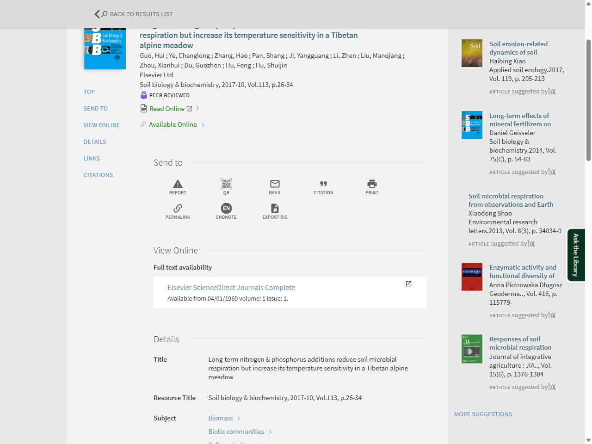Open Soil microbial respiration from observations article

(511, 200)
